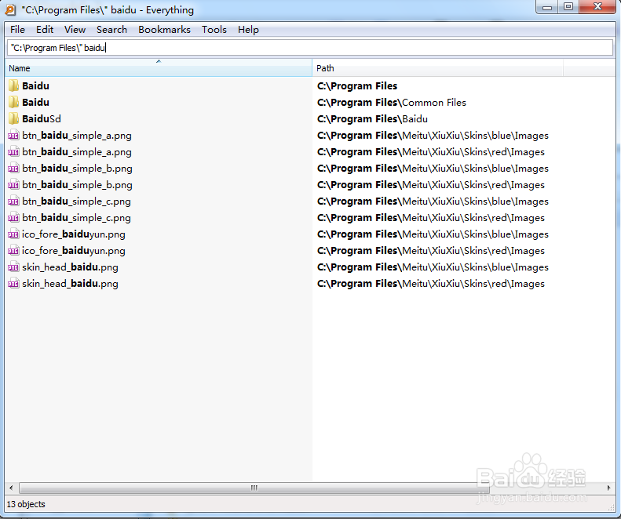621x519 pixels.
Task: Select ico_fore_baiduyun.png name in blue Images row
Action: point(74,234)
